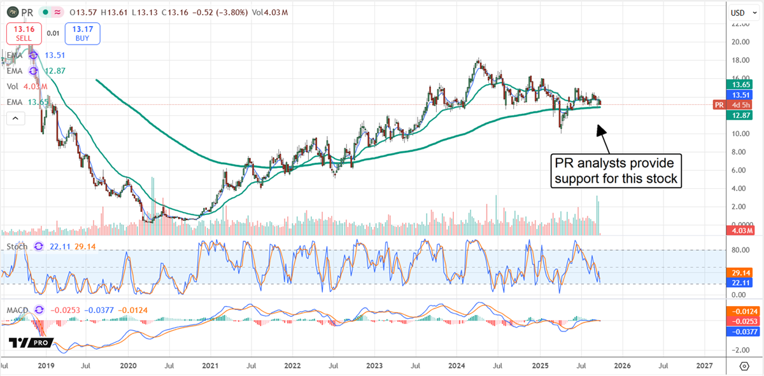Click the Stoch indicator refresh icon
The height and width of the screenshot is (376, 764).
click(38, 246)
